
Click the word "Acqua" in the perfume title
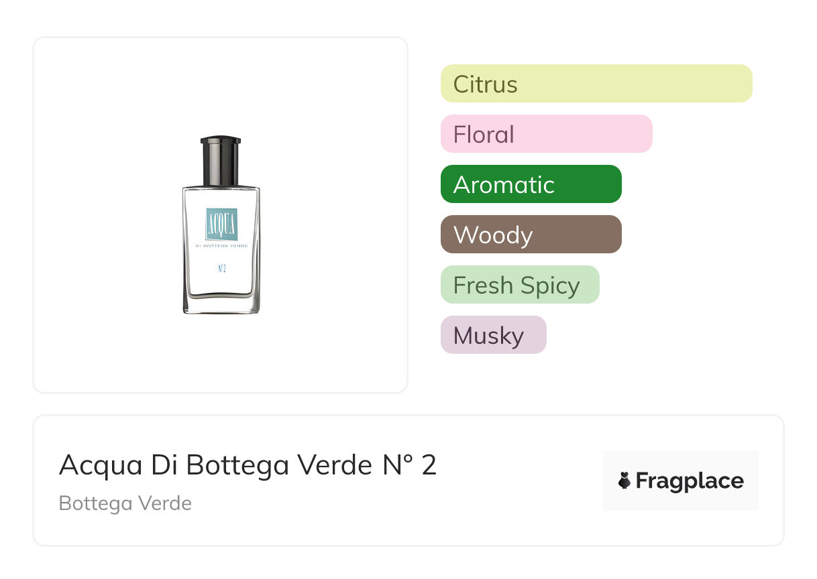(x=101, y=465)
